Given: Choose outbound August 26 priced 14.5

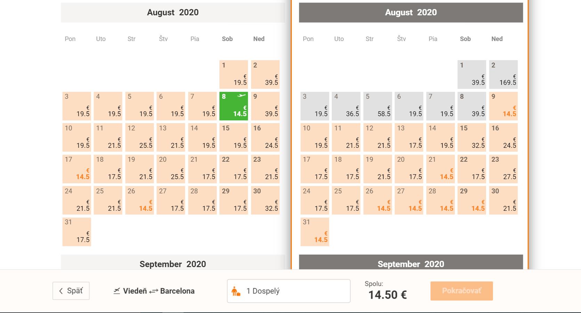Looking at the screenshot, I should 139,200.
